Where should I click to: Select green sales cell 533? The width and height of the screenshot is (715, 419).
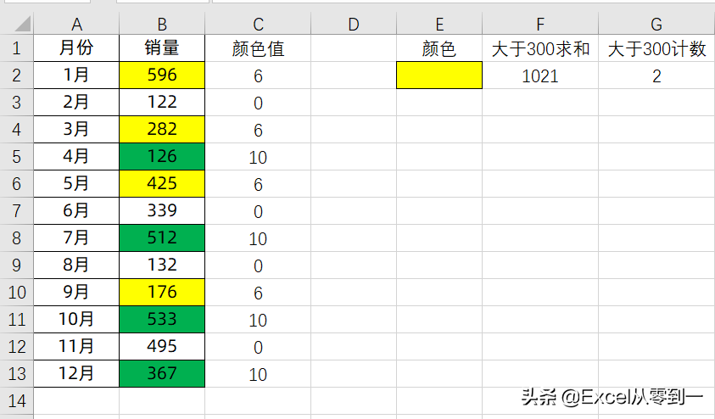[162, 320]
